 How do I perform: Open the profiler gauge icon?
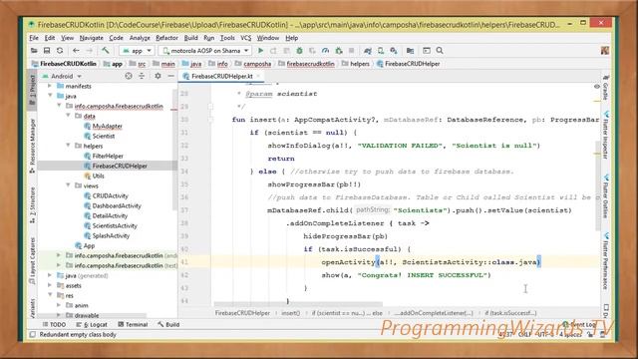coord(325,51)
